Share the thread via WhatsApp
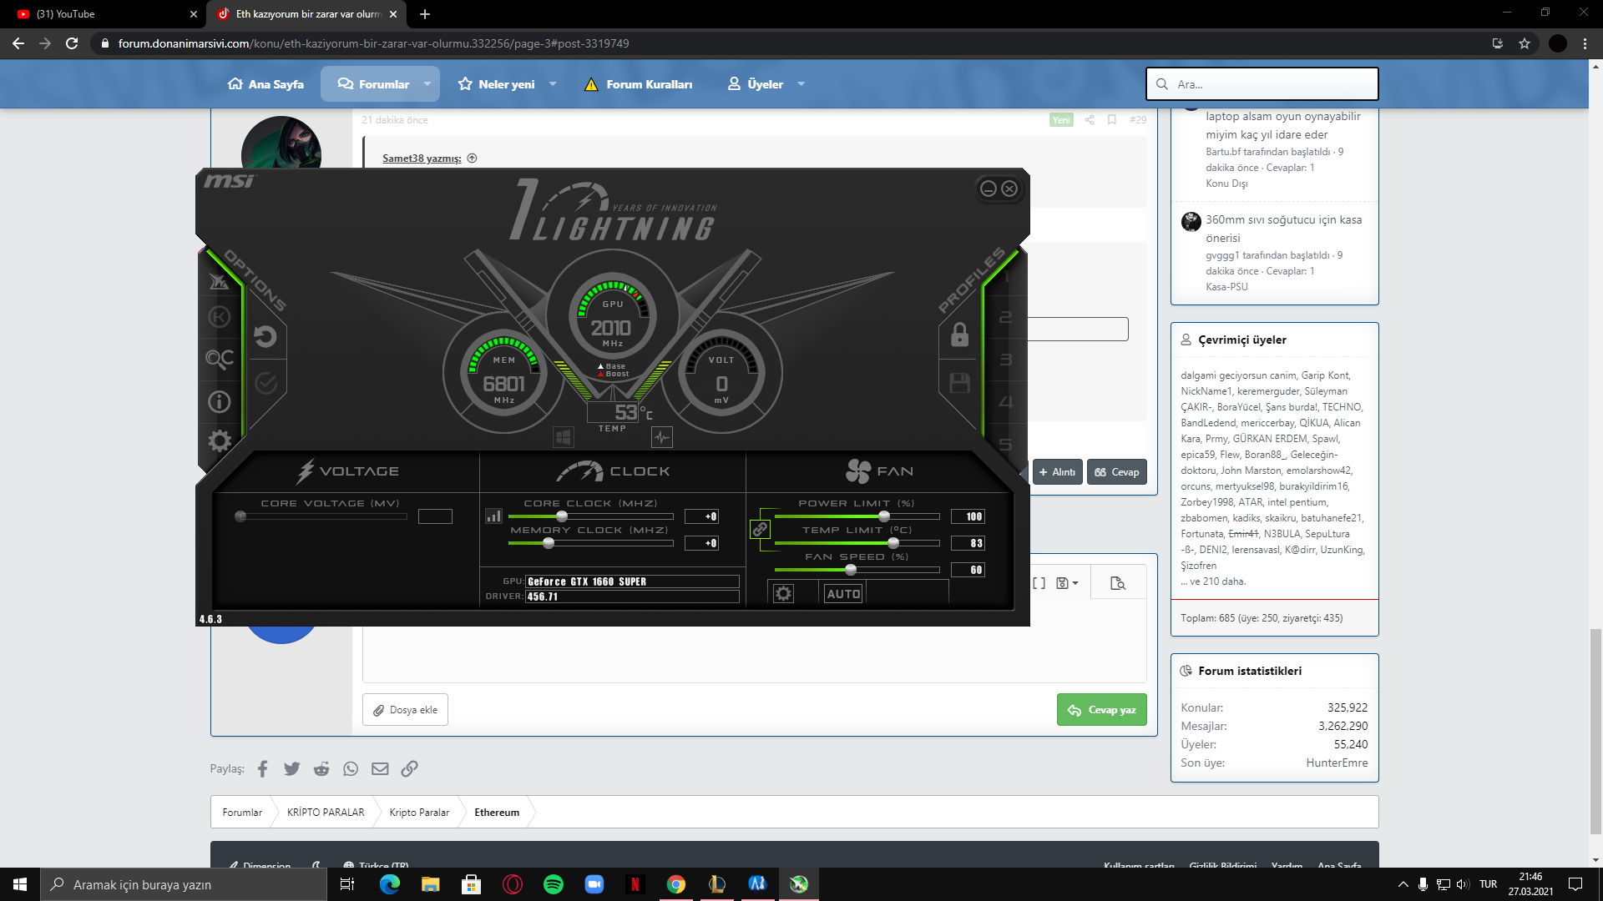 351,769
